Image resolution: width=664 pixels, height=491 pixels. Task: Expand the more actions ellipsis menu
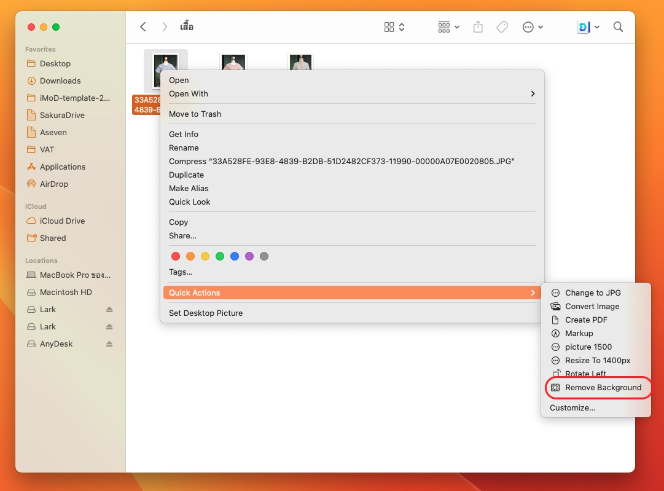(x=532, y=27)
